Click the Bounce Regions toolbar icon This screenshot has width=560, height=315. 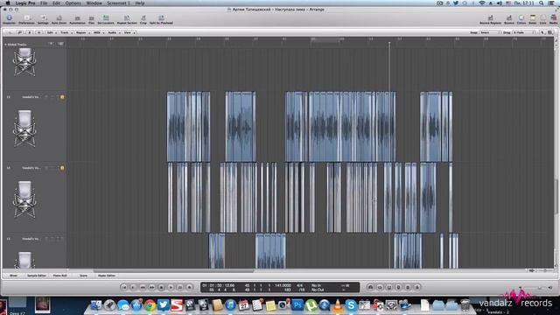pyautogui.click(x=490, y=19)
